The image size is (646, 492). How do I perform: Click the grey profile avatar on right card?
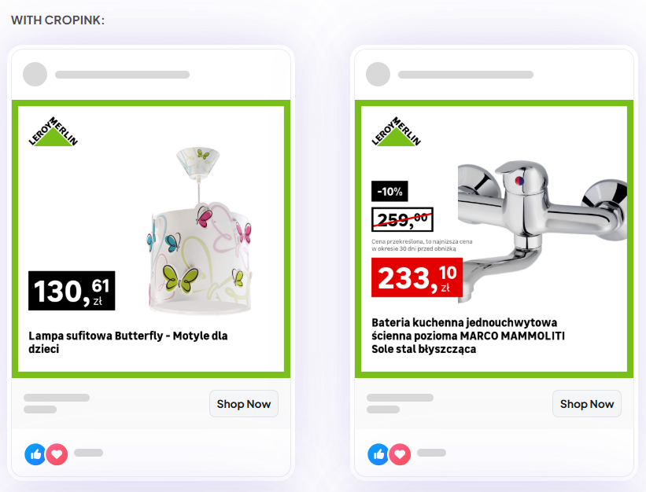coord(378,75)
